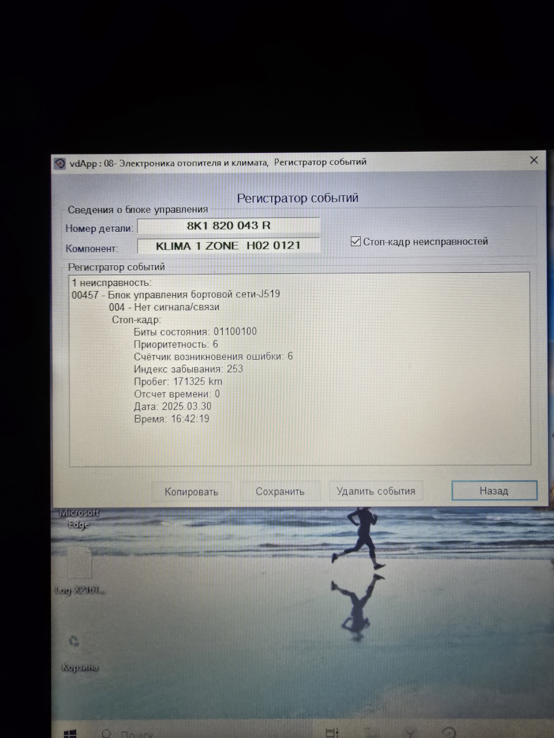The width and height of the screenshot is (554, 738).
Task: Select the Стоп-кадр: line
Action: [x=136, y=319]
